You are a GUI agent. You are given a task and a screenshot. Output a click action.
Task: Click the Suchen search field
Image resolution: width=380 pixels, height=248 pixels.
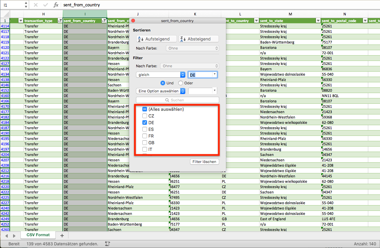click(177, 100)
